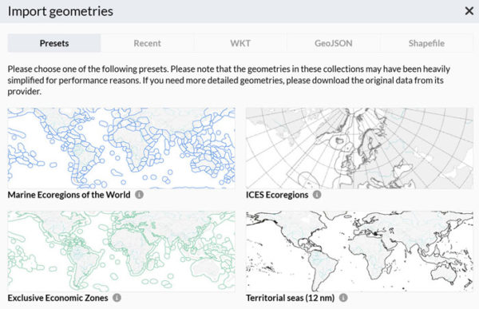
Task: Select the Territorial seas map preview
Action: point(359,251)
